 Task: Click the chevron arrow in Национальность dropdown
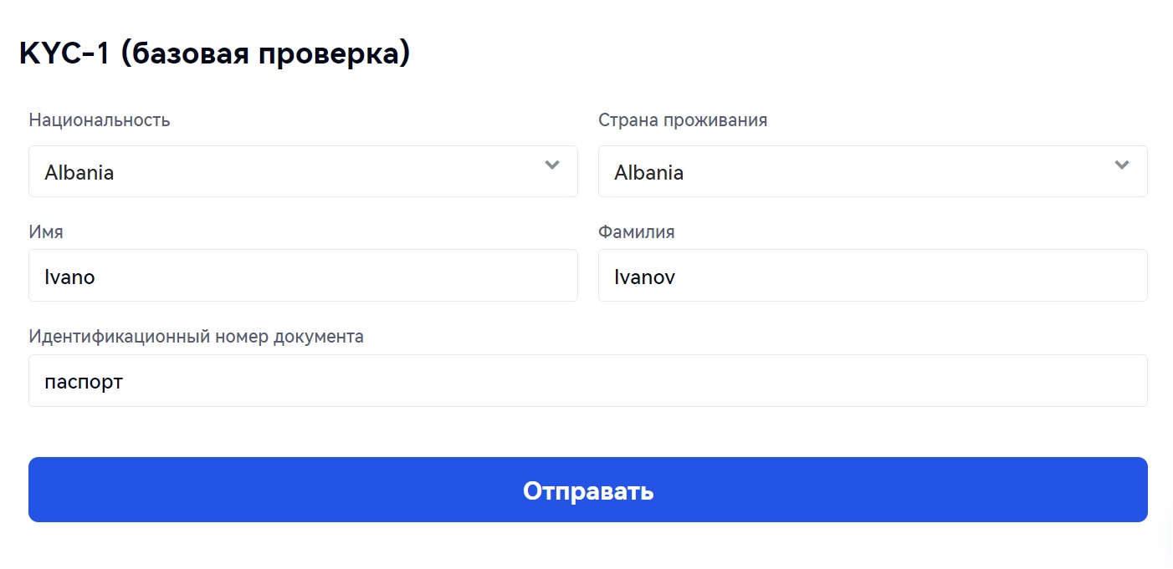[x=552, y=165]
